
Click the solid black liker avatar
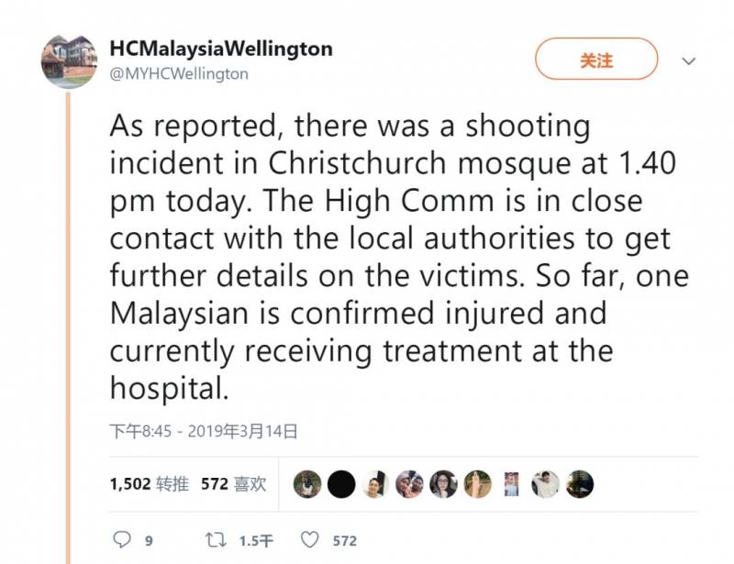(341, 484)
